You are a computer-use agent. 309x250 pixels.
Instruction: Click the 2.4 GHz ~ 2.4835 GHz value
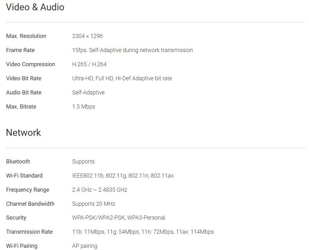coord(100,190)
